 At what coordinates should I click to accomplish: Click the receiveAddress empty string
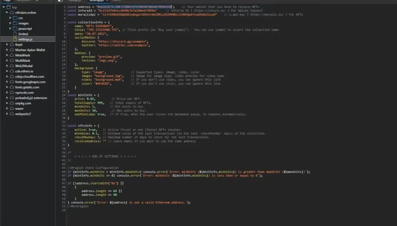click(x=104, y=141)
